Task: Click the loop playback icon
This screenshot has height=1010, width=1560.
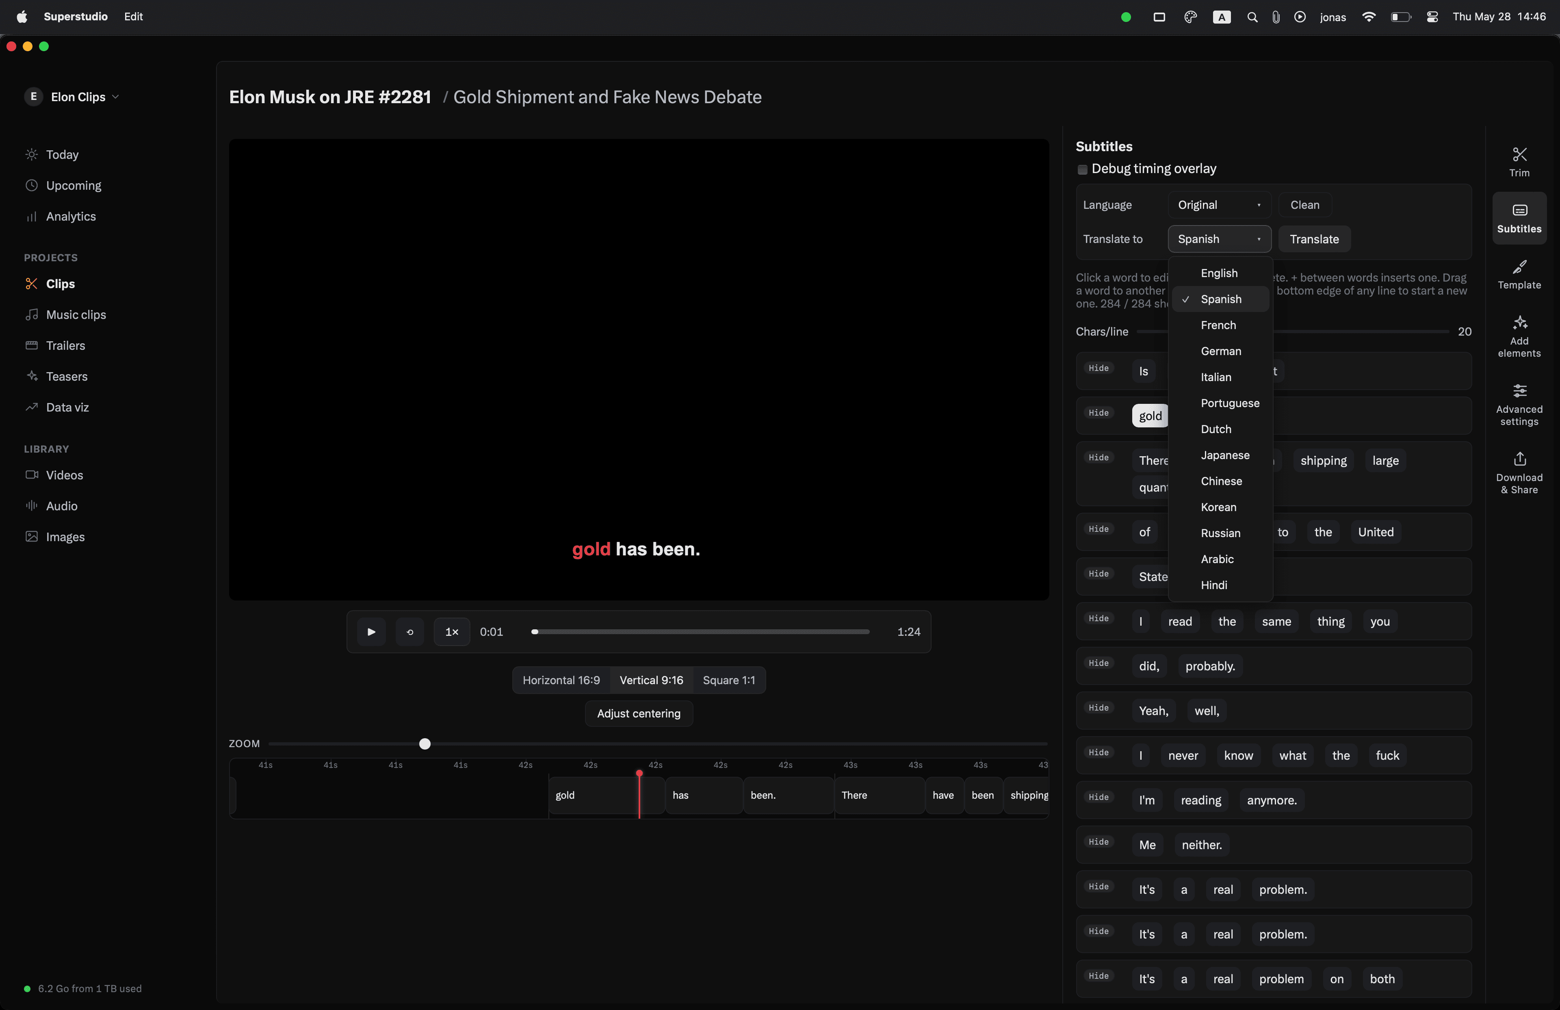Action: (409, 632)
